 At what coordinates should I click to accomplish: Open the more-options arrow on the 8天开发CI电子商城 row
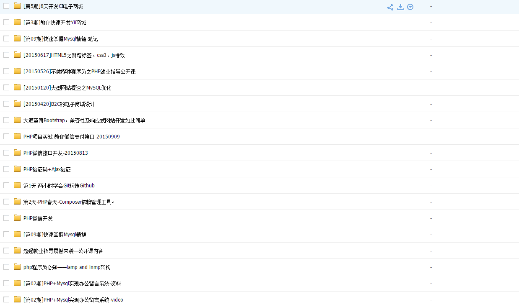[410, 7]
